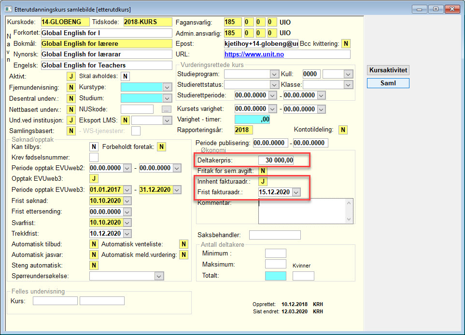Click the Kommentar scrollbar down arrow
Viewport: 465px width, 335px height.
(349, 219)
